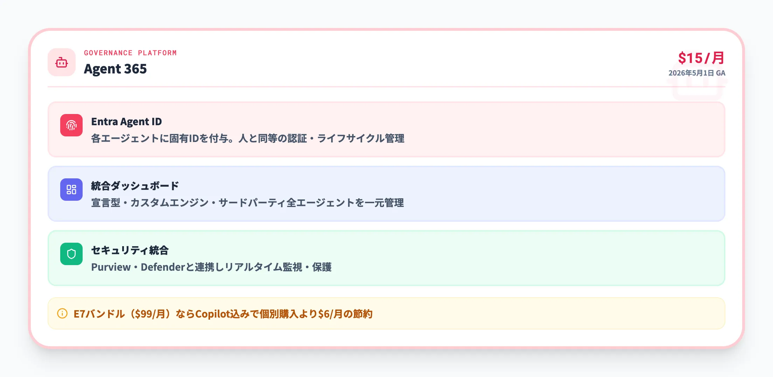Screen dimensions: 773x377
Task: Click the purple dashboard grid icon
Action: [x=71, y=190]
